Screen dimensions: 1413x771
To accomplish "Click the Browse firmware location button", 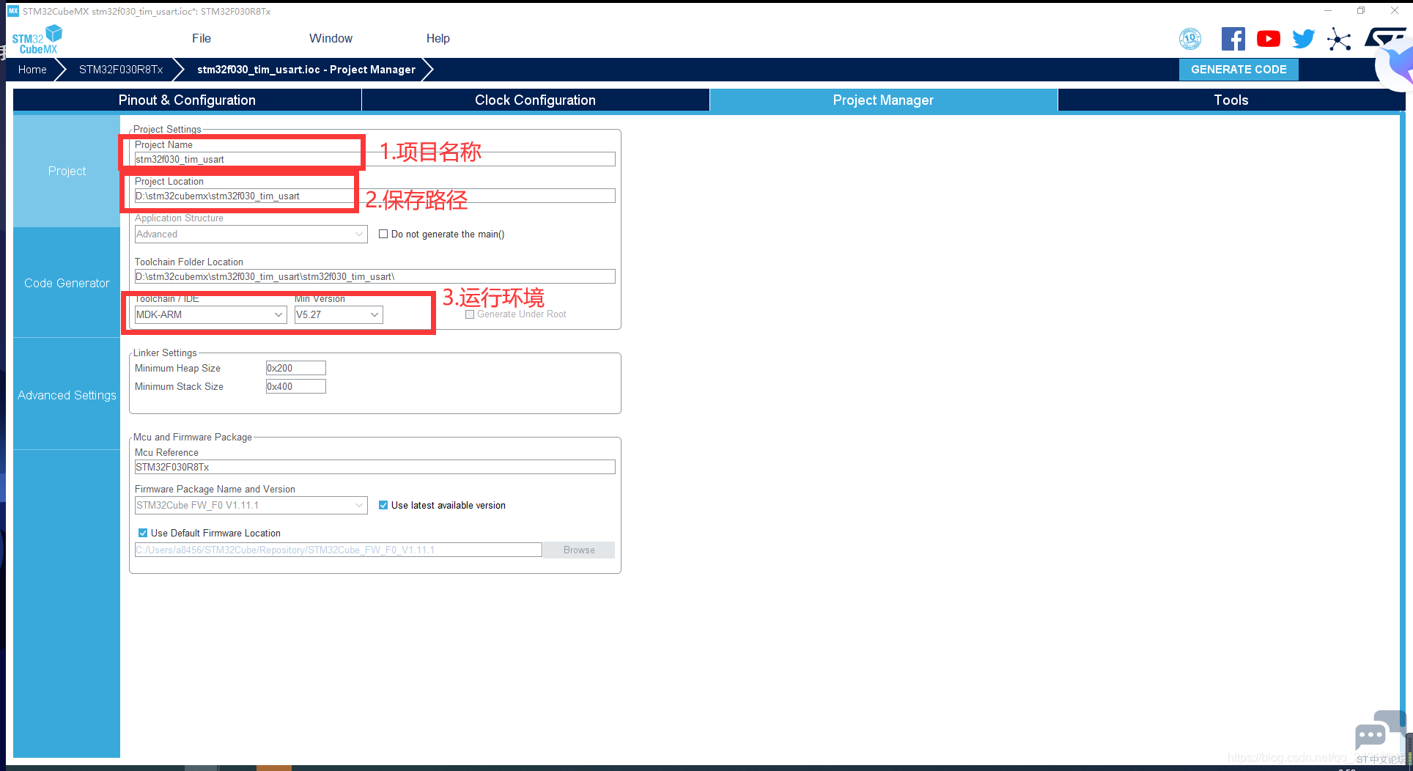I will click(579, 550).
